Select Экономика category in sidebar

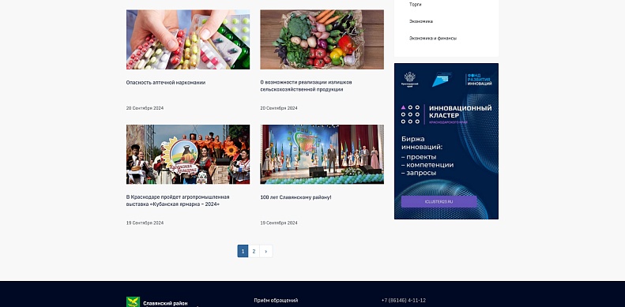coord(421,21)
